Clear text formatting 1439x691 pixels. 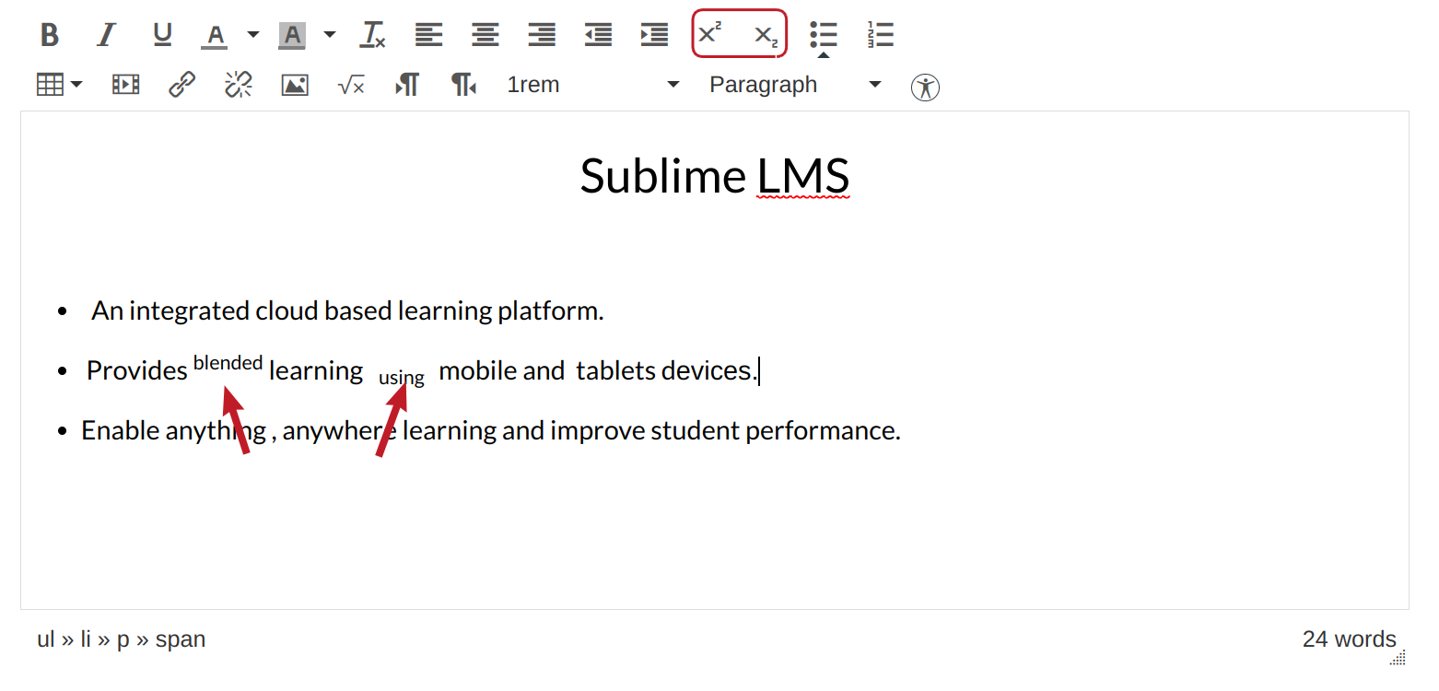tap(372, 34)
